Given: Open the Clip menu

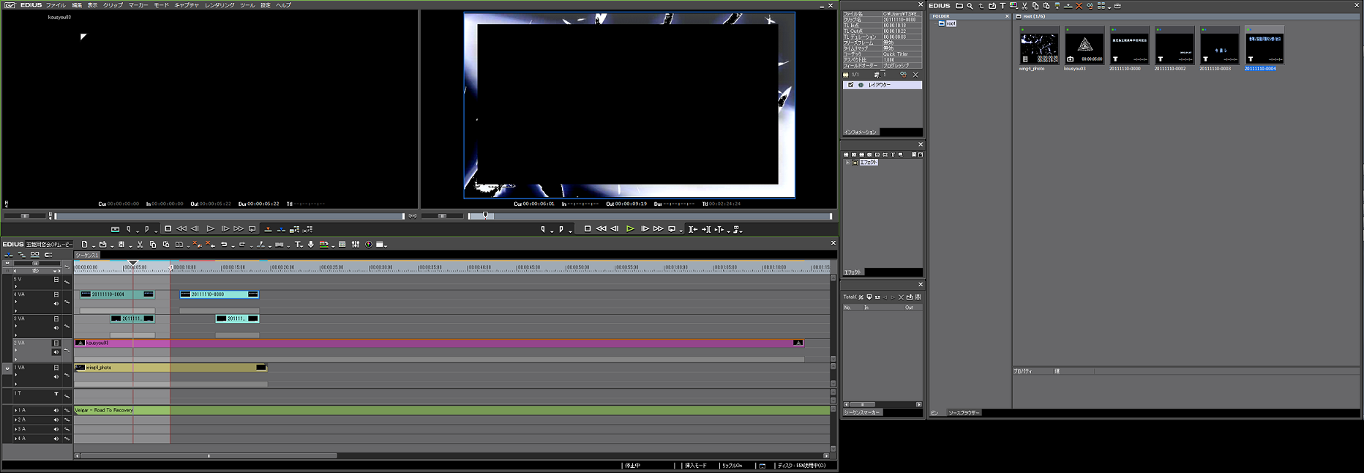Looking at the screenshot, I should click(x=113, y=5).
